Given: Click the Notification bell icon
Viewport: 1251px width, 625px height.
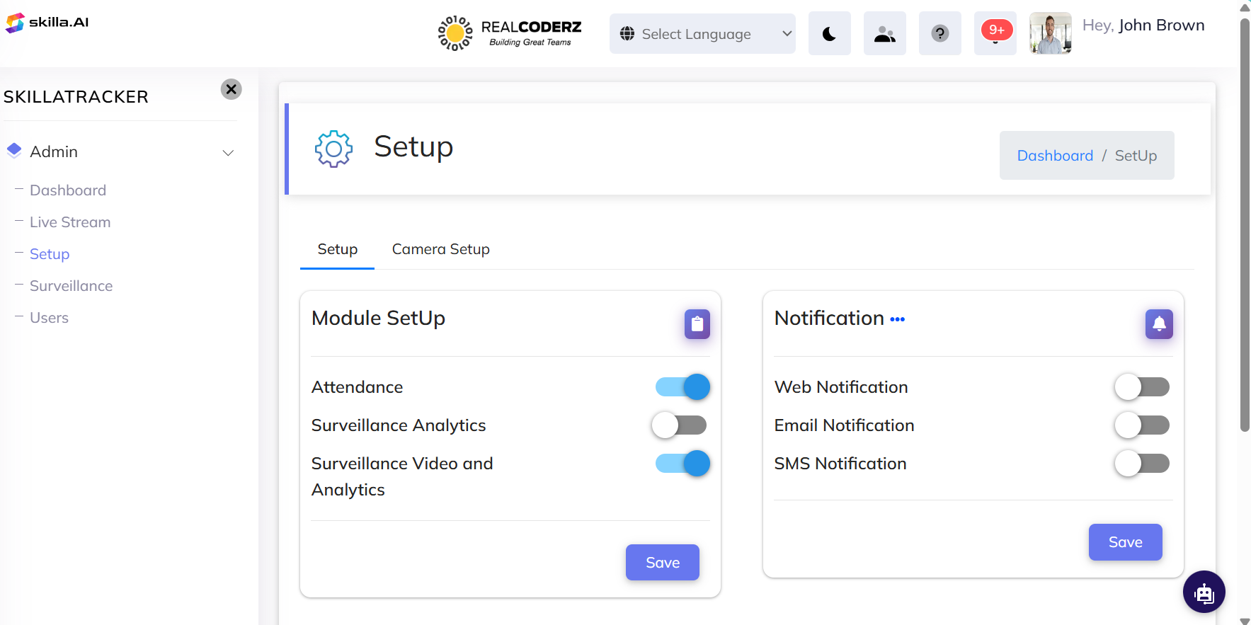Looking at the screenshot, I should 1159,324.
